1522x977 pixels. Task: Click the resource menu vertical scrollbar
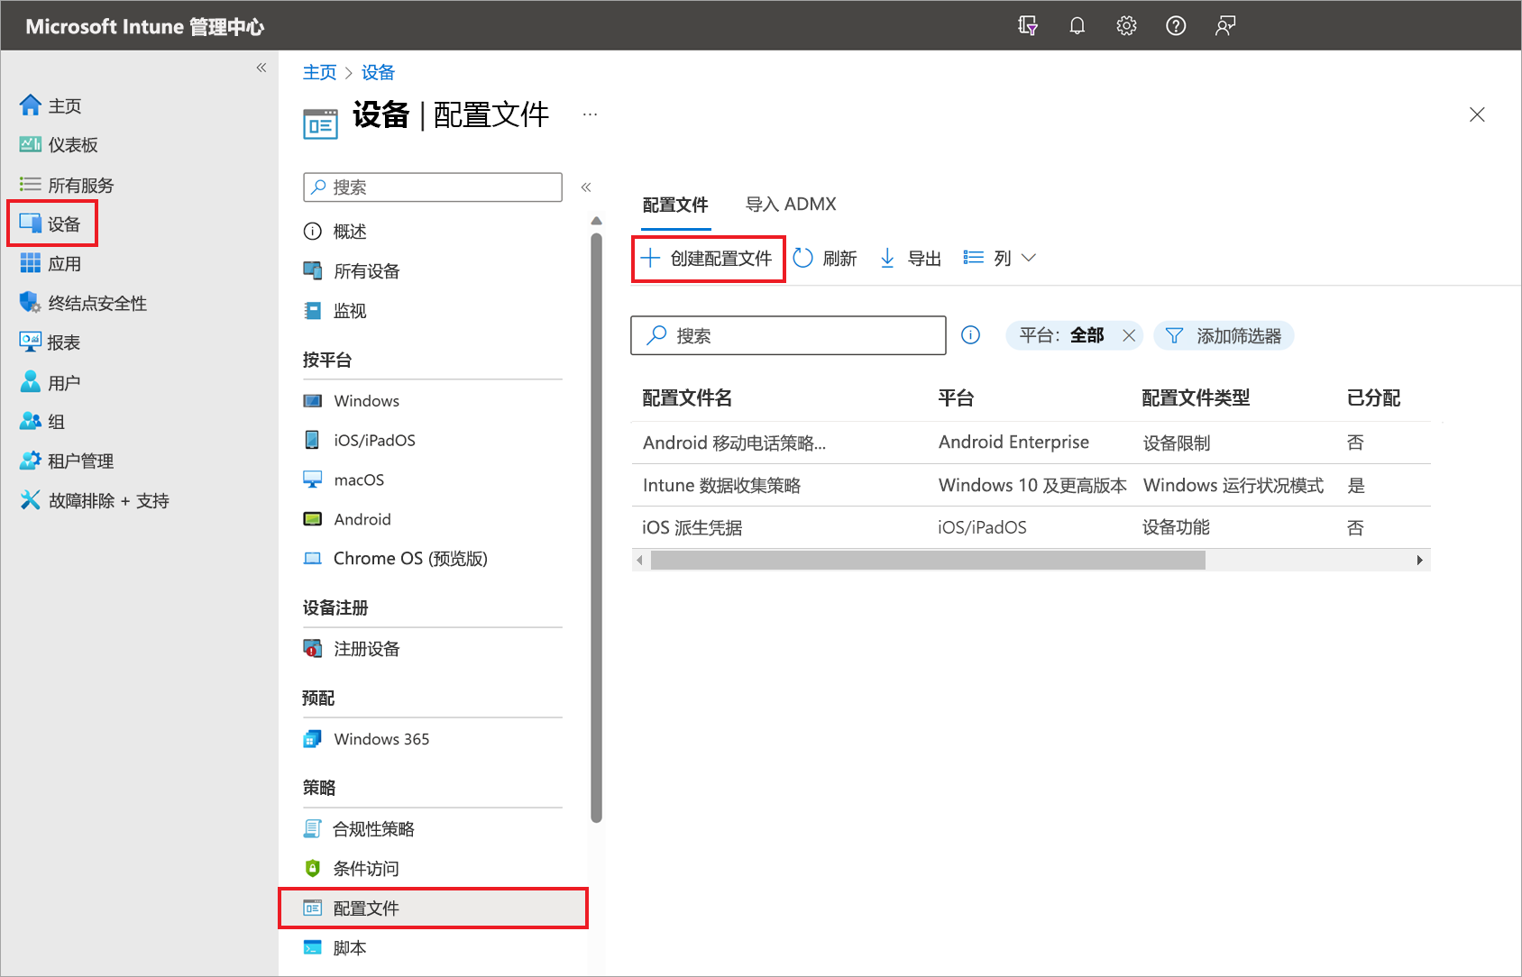[596, 527]
